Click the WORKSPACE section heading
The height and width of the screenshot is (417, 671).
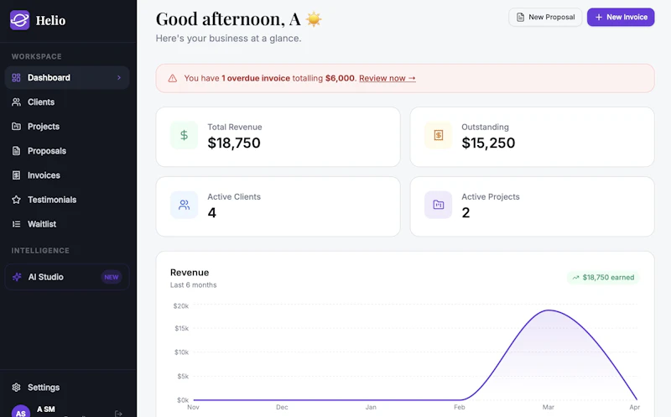(x=36, y=56)
